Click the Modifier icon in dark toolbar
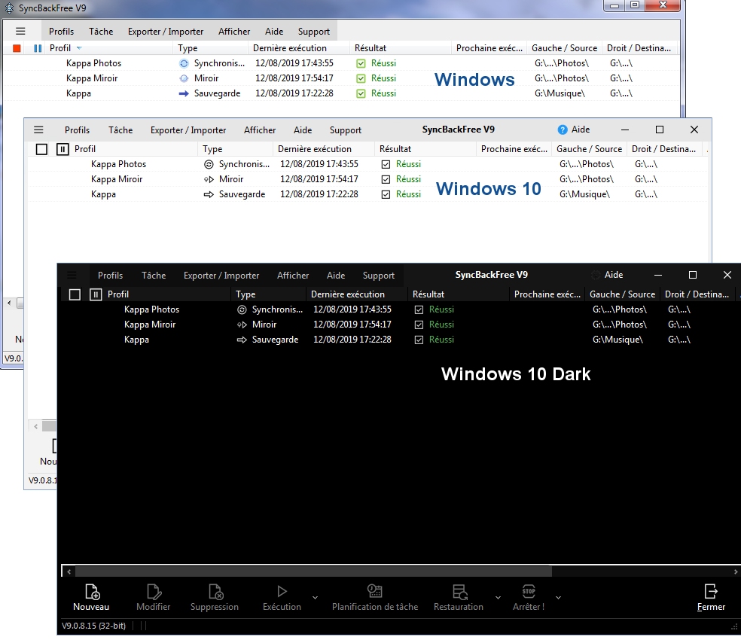 click(154, 591)
